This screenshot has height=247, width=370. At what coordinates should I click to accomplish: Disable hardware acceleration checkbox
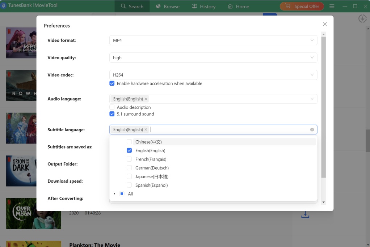click(112, 84)
